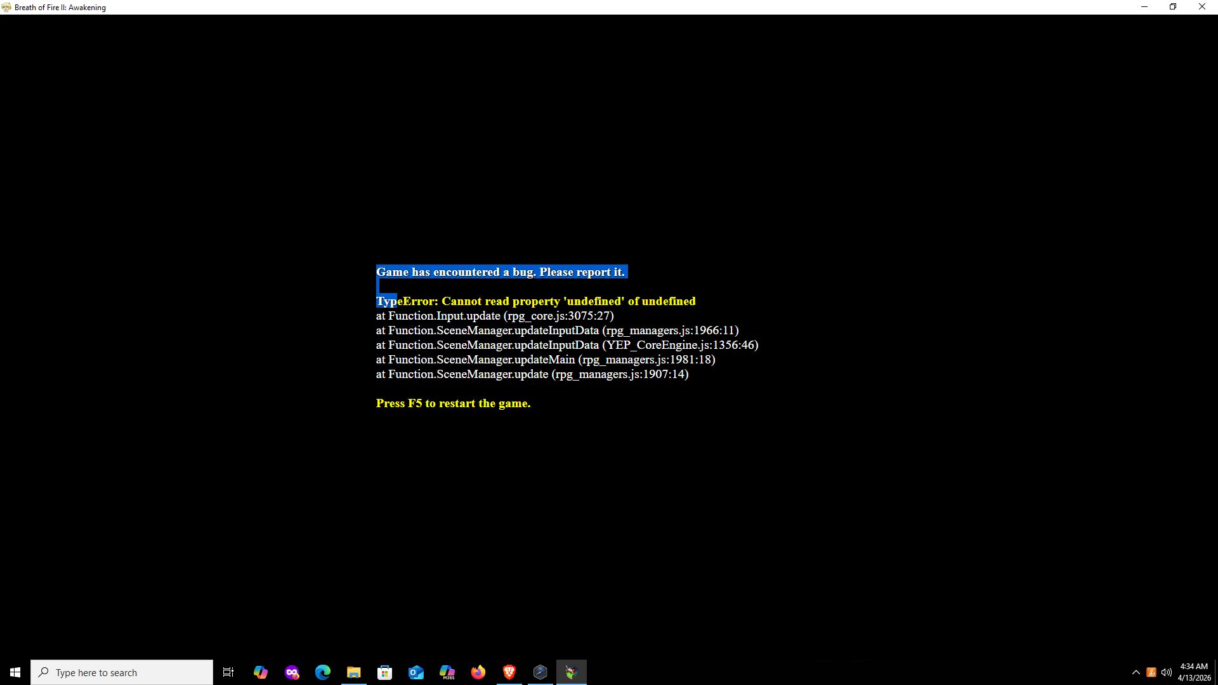Screen dimensions: 1218x685
Task: Open Microsoft Store from taskbar
Action: coord(385,672)
